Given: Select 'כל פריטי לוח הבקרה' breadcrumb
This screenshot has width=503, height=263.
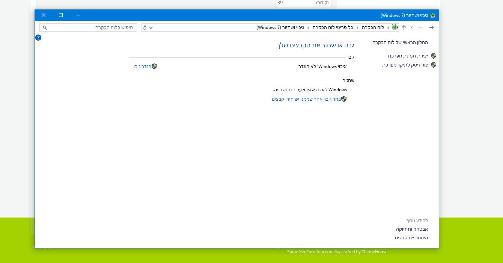Looking at the screenshot, I should [x=333, y=27].
